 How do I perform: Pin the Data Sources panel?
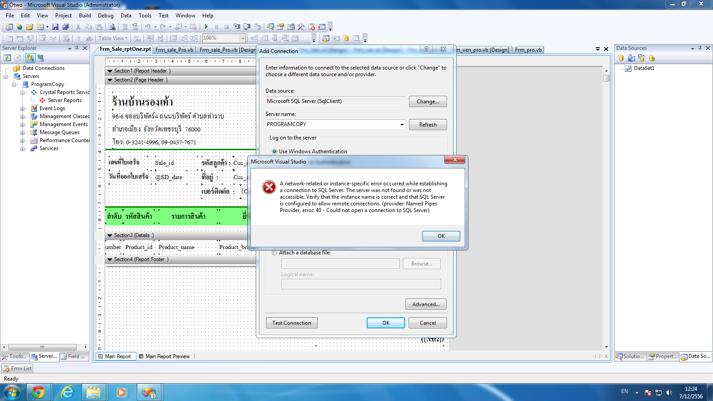[x=700, y=48]
